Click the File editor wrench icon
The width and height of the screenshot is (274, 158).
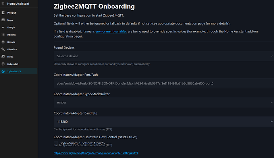click(4, 49)
